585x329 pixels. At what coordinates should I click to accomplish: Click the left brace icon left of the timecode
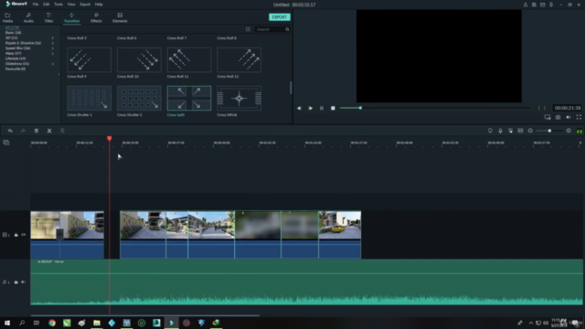click(x=538, y=108)
